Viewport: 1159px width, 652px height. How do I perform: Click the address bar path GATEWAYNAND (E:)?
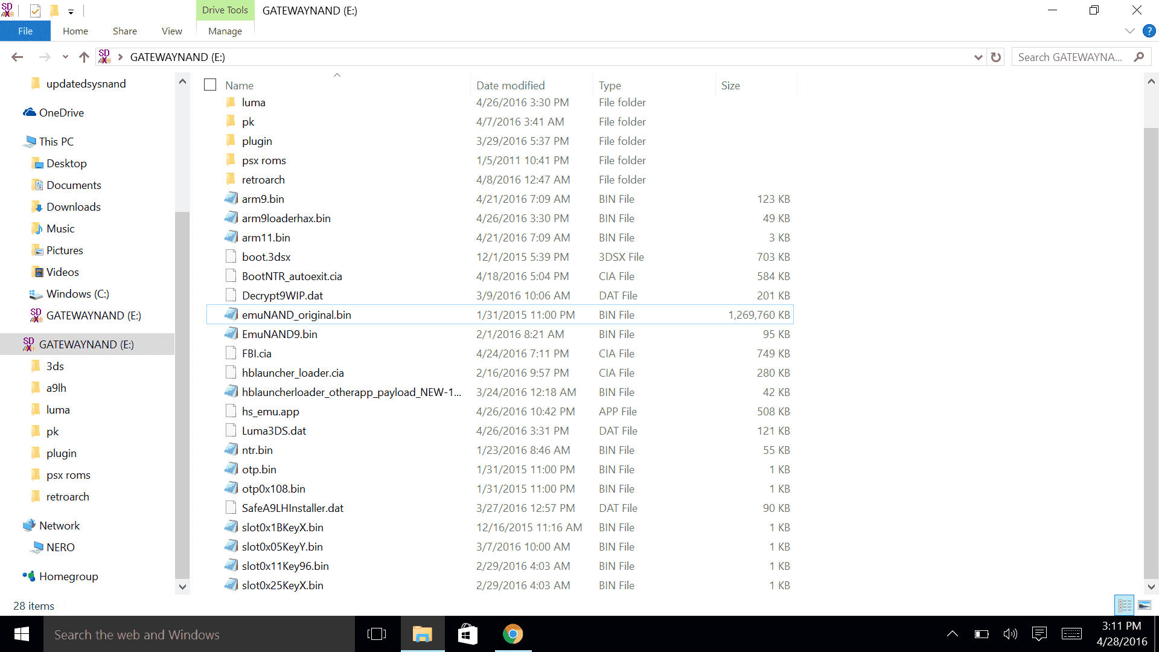[177, 57]
